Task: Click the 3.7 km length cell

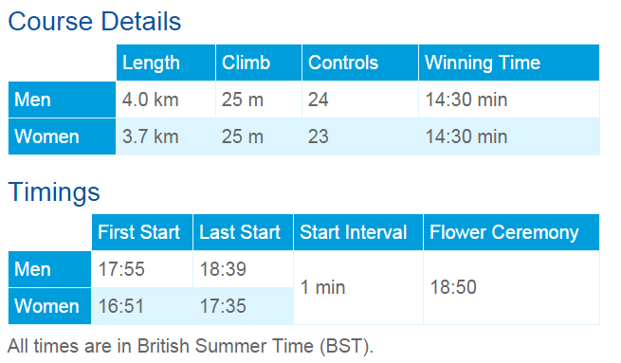Action: 166,136
